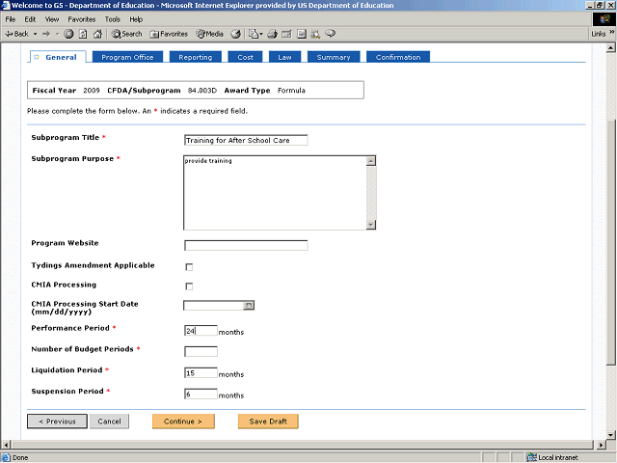The image size is (617, 463).
Task: Open the Favorites toolbar button
Action: (169, 34)
